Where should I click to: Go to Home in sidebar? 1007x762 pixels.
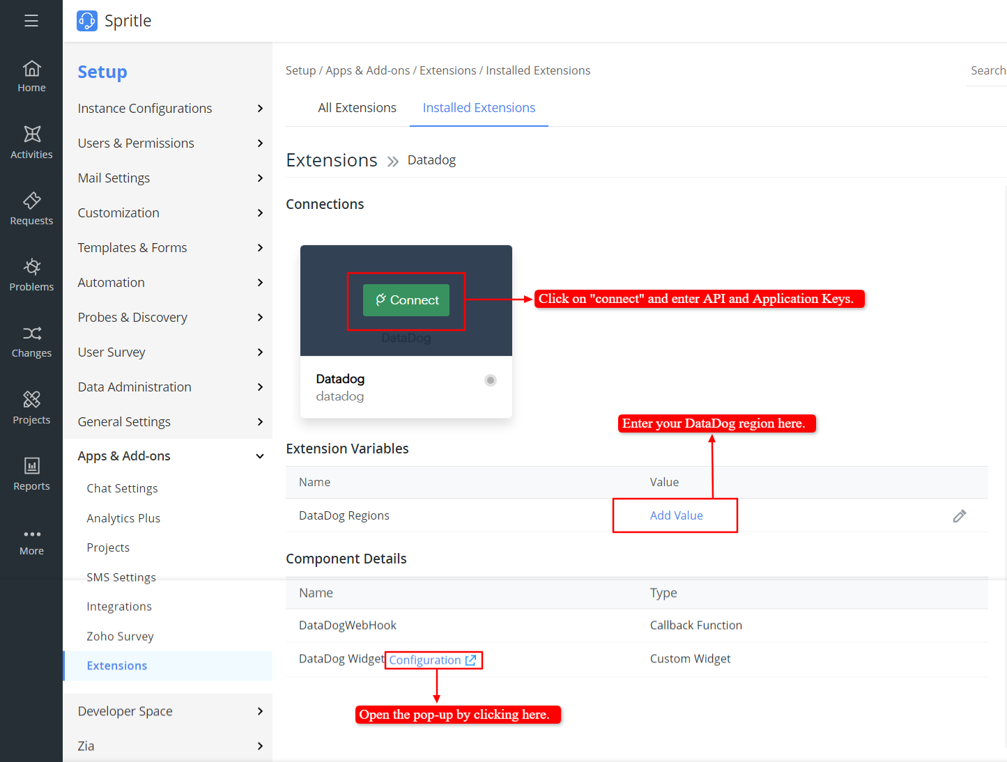click(31, 77)
